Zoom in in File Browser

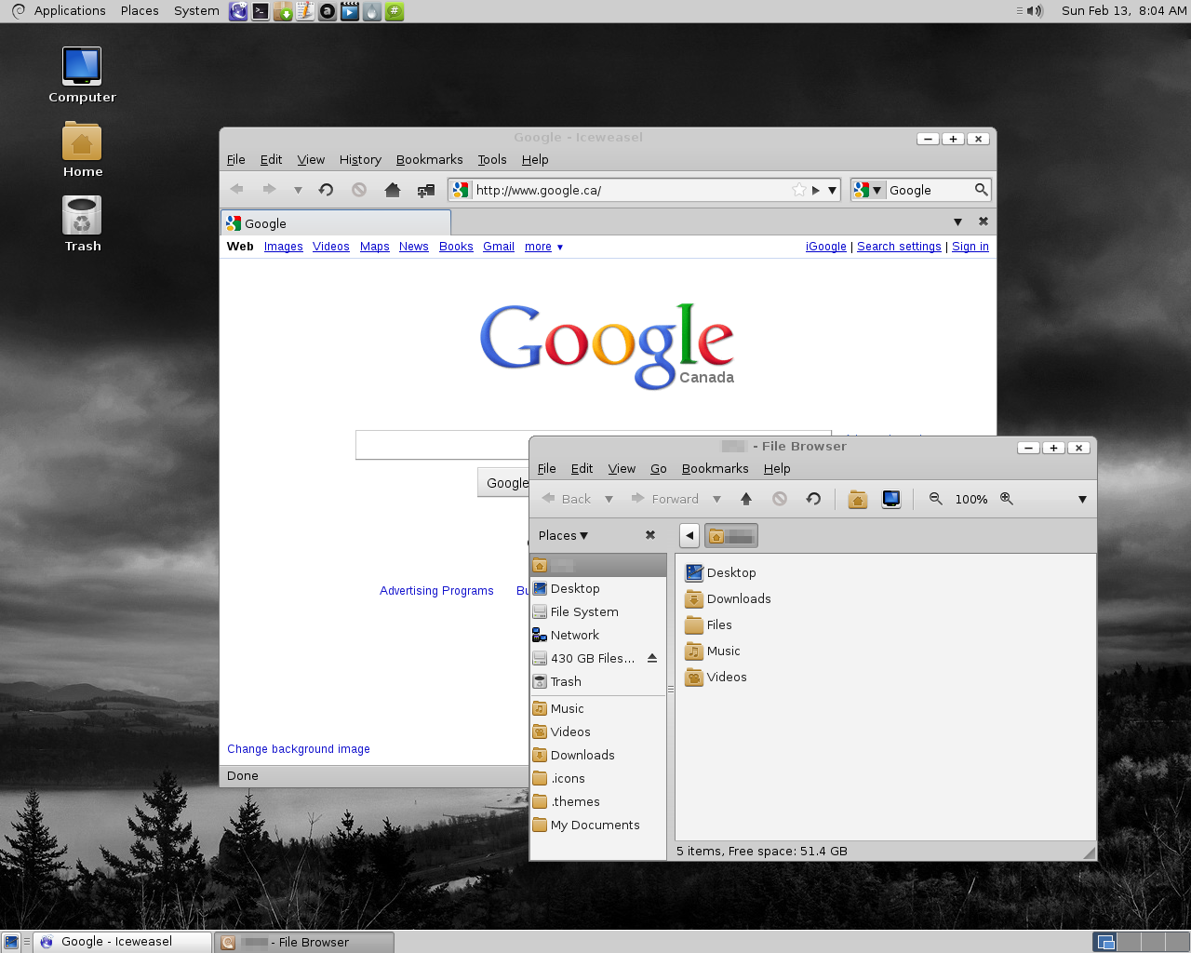[x=1007, y=499]
